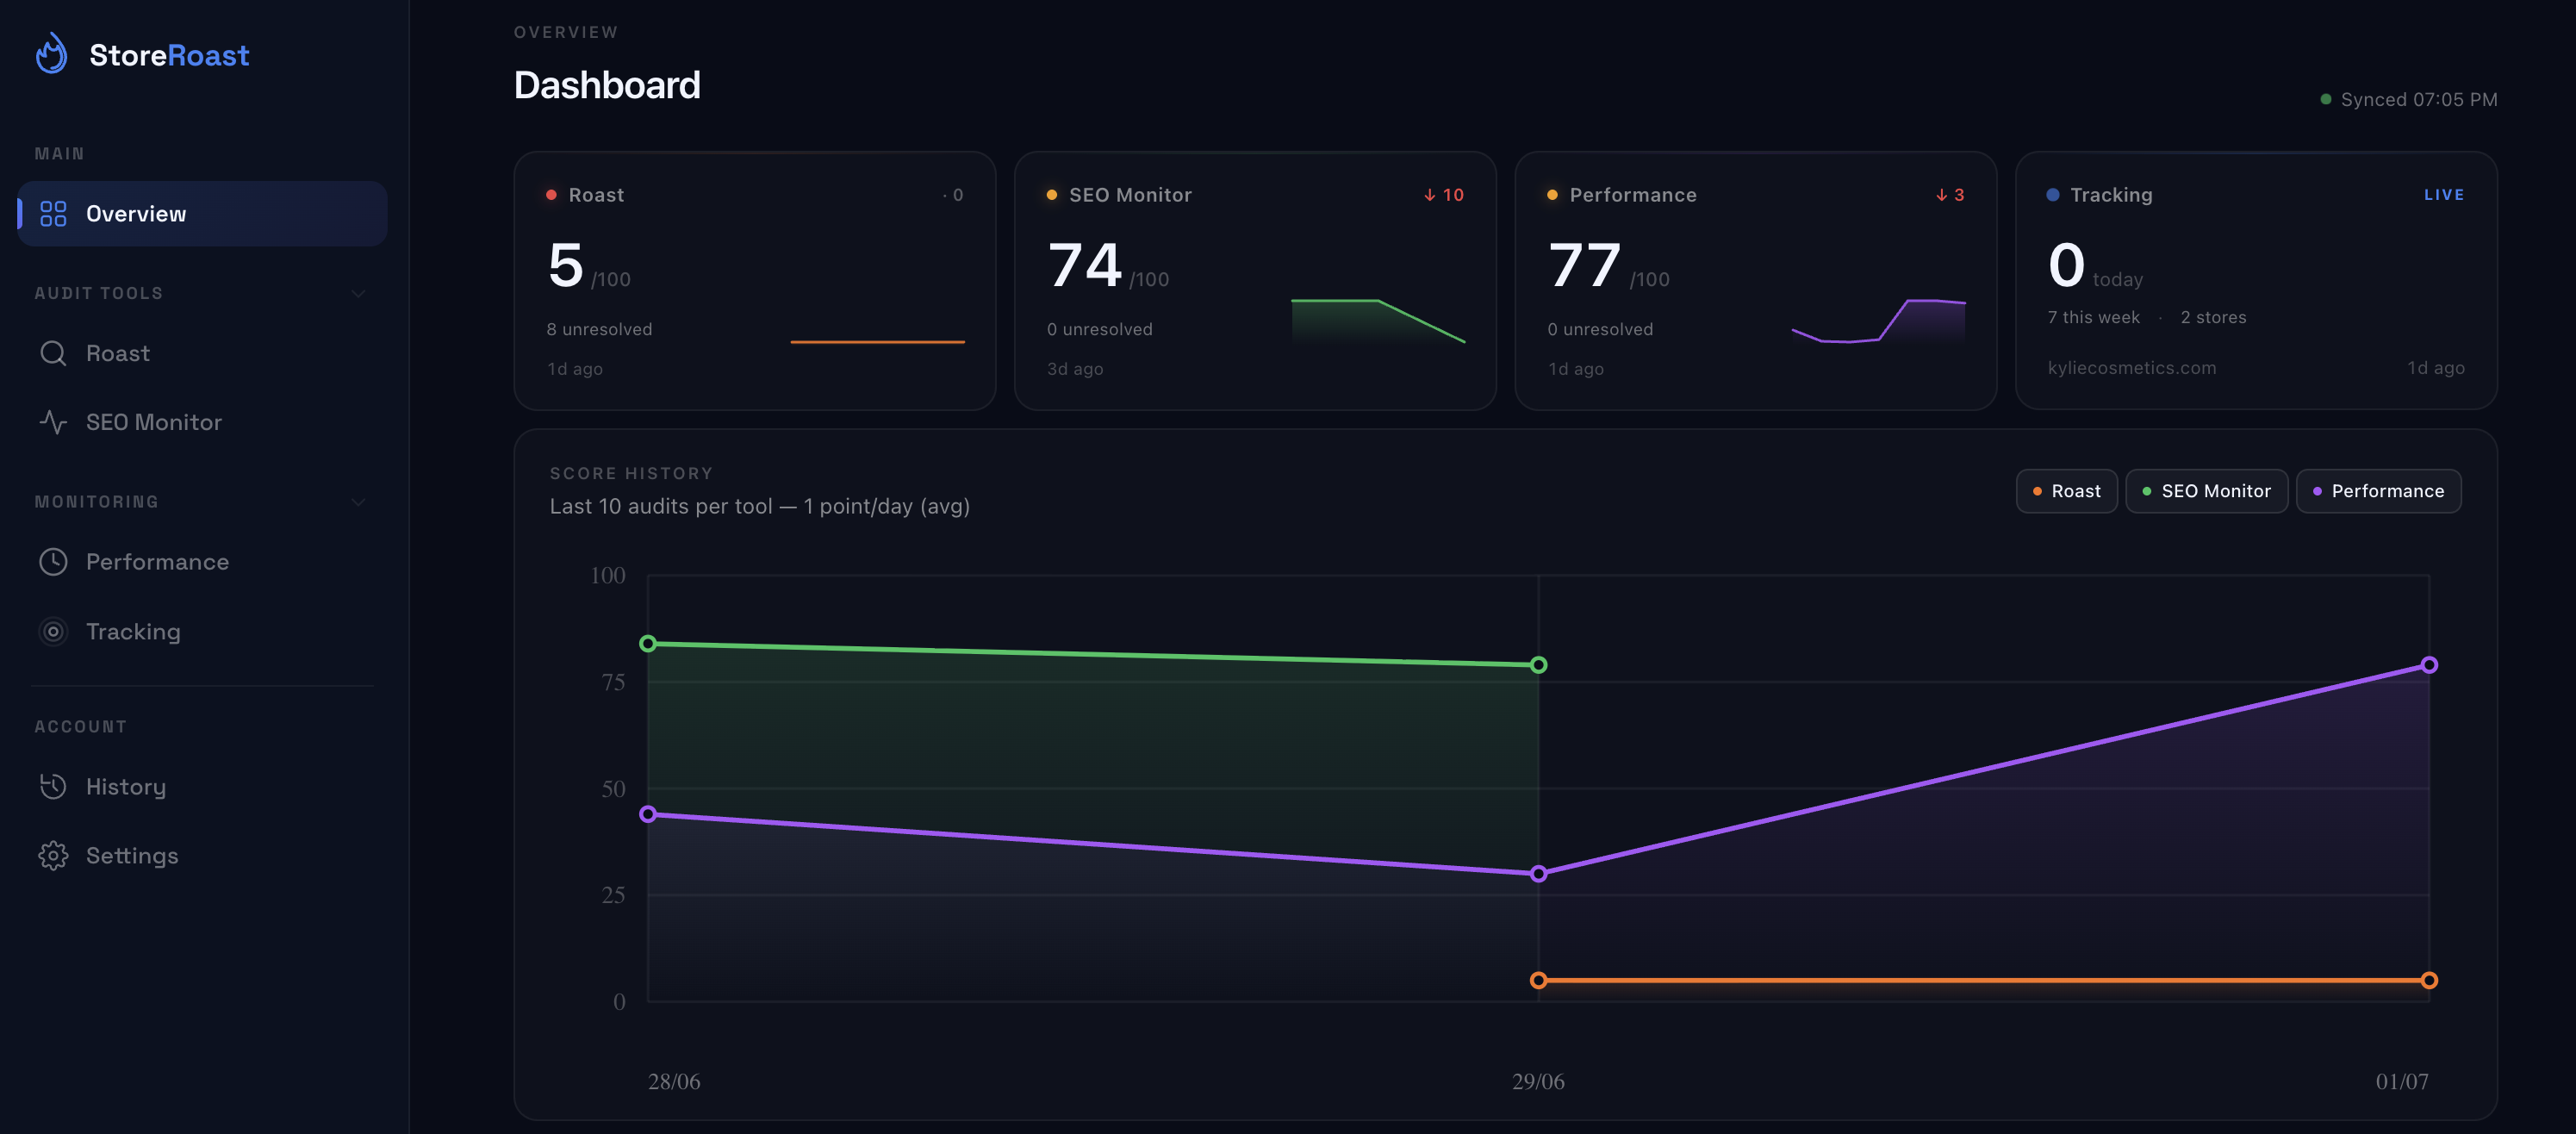Click the red dot beside Roast card title

click(x=551, y=195)
